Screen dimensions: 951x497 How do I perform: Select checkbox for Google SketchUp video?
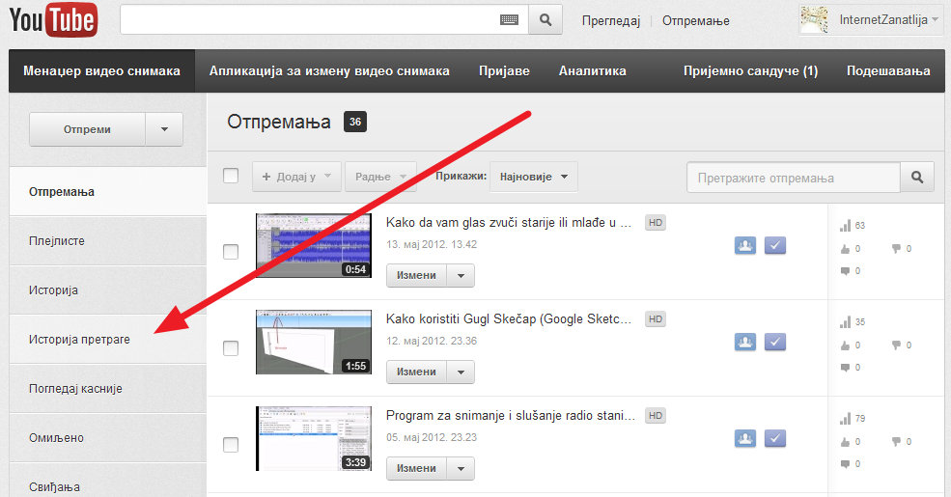231,348
